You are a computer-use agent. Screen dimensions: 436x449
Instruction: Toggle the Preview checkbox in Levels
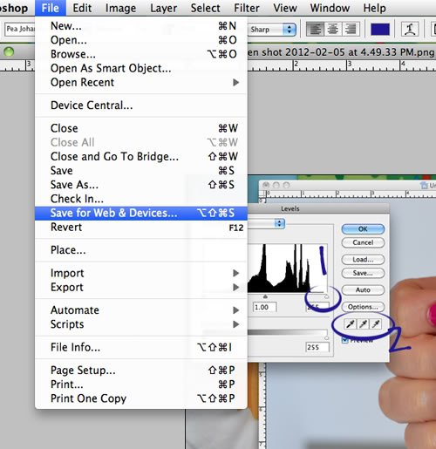click(x=345, y=340)
